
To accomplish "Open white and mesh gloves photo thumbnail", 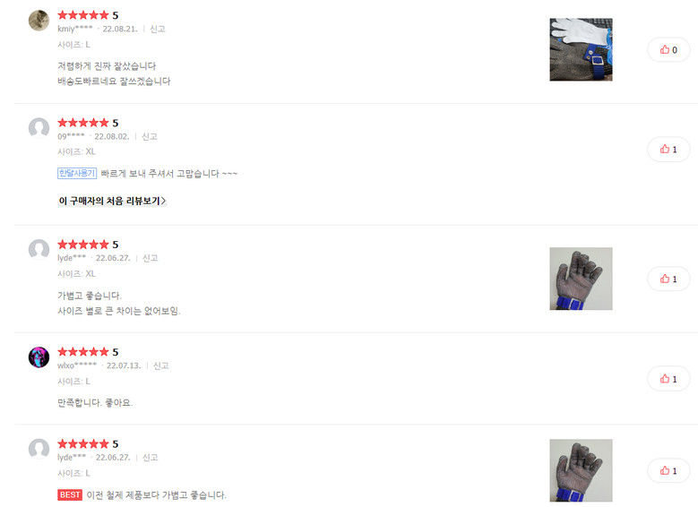I will 581,49.
